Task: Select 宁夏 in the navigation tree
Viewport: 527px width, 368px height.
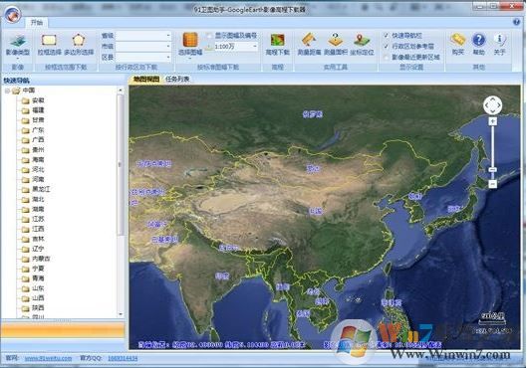Action: pos(38,269)
